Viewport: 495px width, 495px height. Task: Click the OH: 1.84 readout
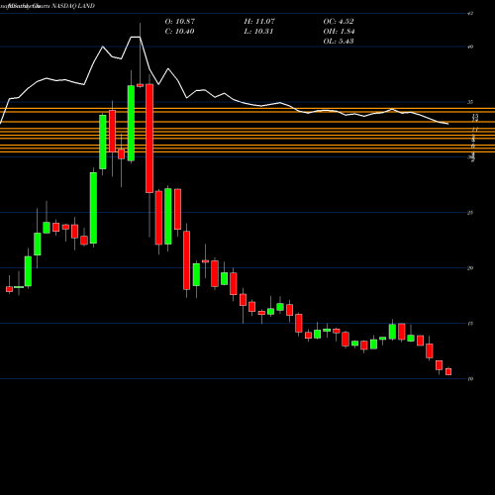(339, 32)
